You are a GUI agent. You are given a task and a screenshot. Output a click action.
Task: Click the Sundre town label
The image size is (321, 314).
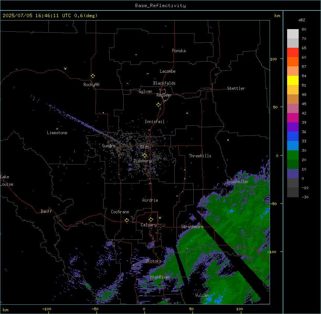[x=109, y=146]
